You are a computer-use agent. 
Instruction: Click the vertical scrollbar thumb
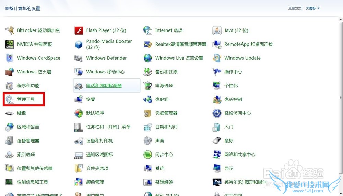pos(341,98)
